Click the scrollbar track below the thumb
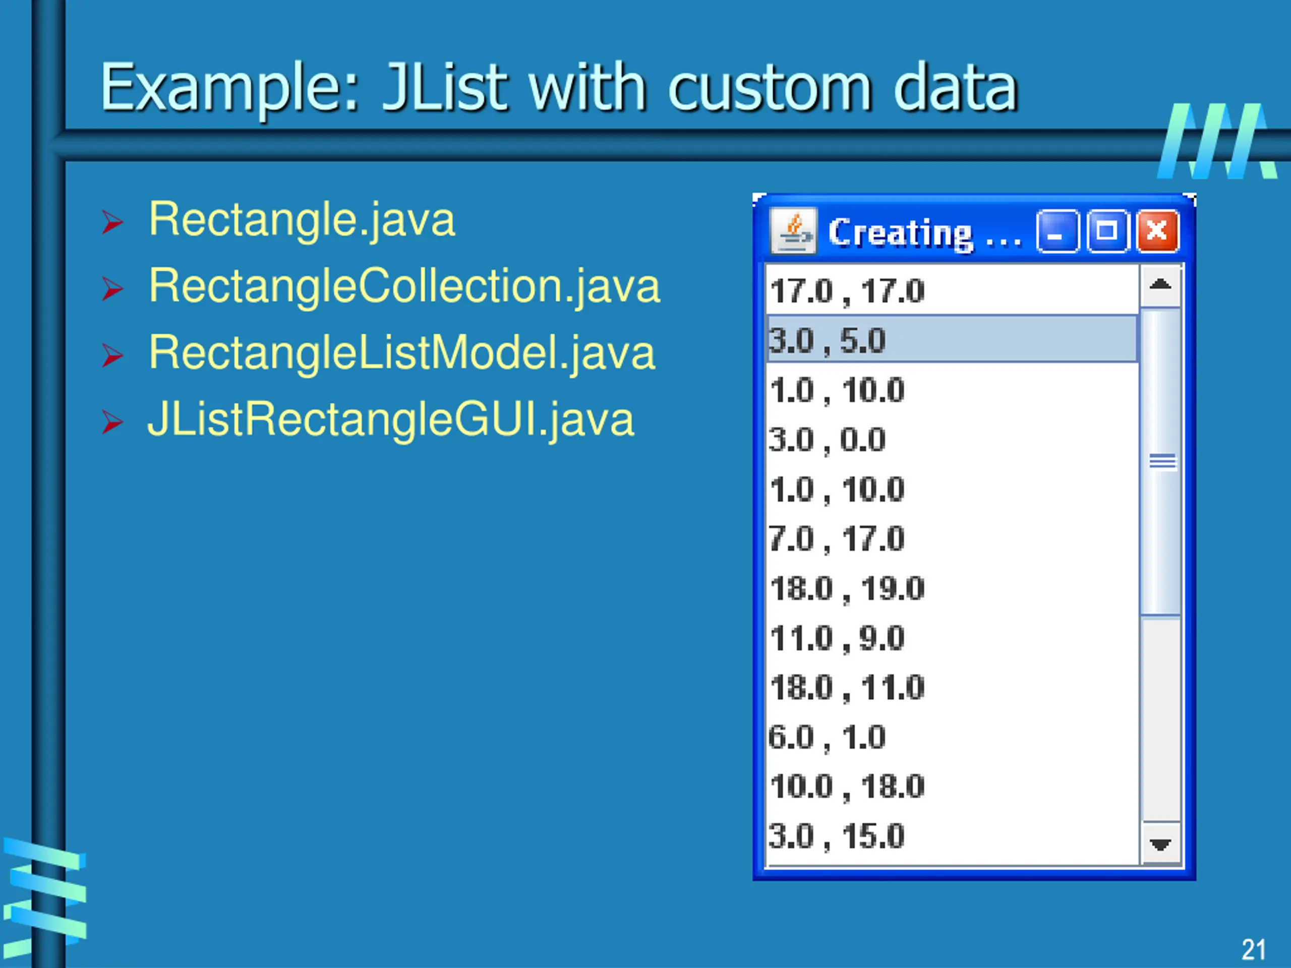Image resolution: width=1291 pixels, height=968 pixels. point(1160,719)
